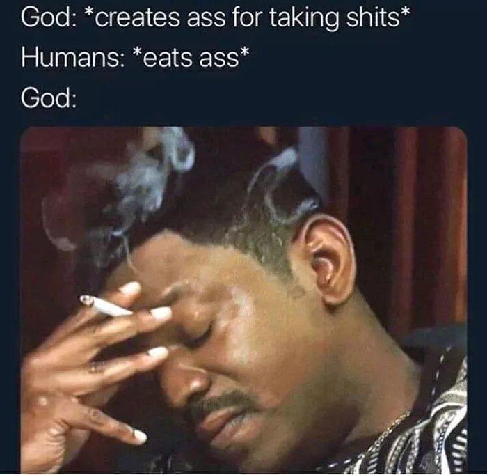
Task: Open the embedded photo of the man
Action: 243,299
